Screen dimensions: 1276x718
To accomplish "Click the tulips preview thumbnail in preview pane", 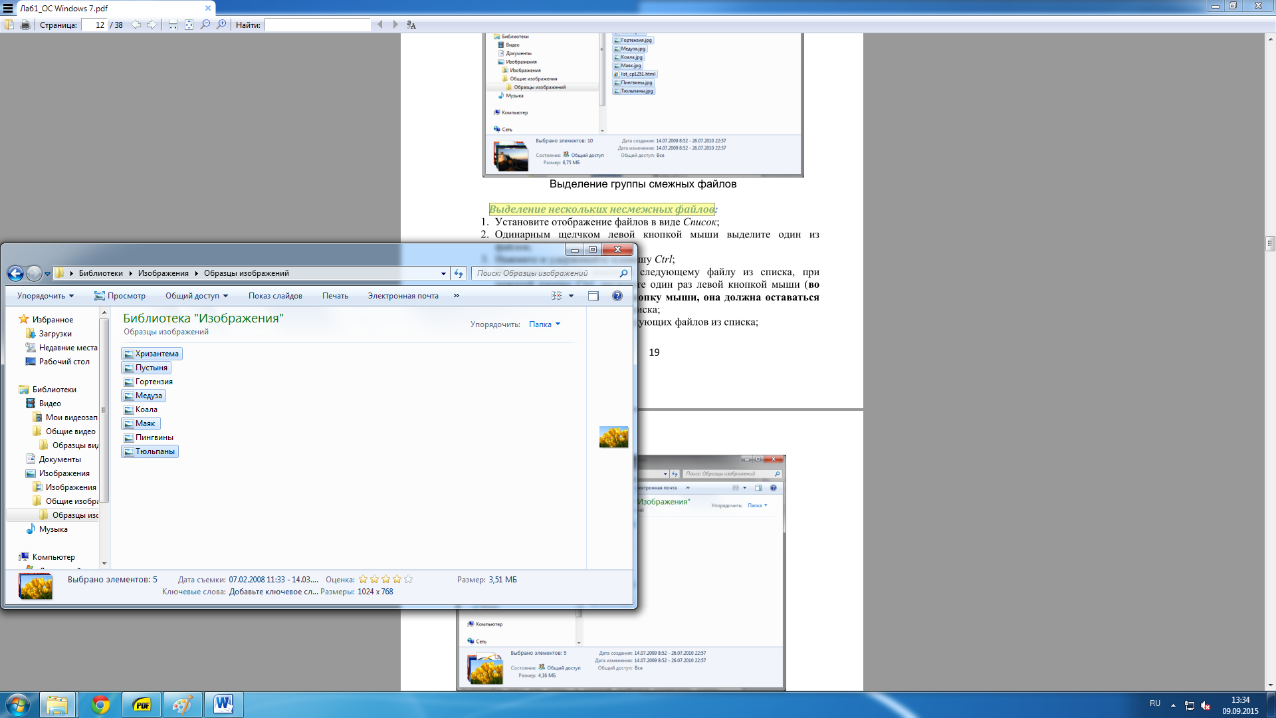I will 613,437.
